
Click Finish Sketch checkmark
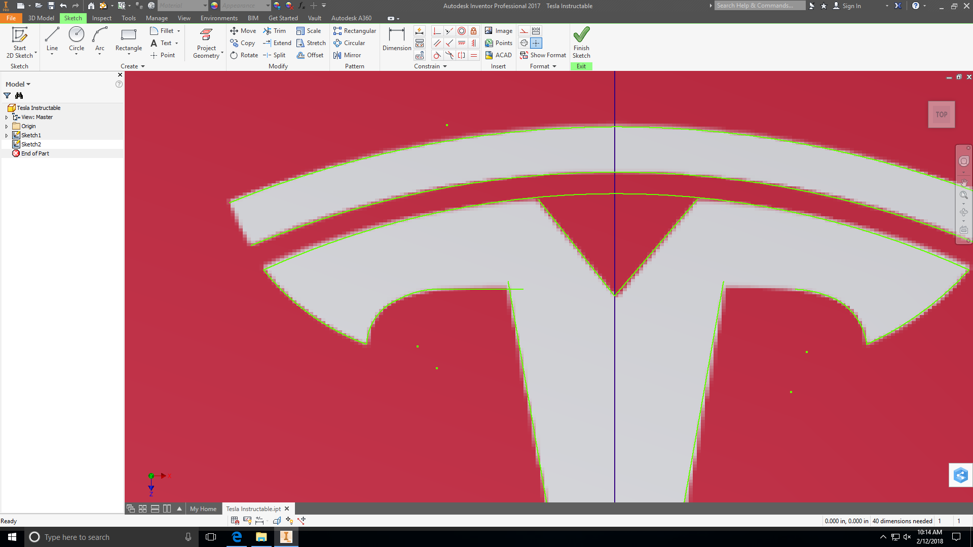pos(581,43)
